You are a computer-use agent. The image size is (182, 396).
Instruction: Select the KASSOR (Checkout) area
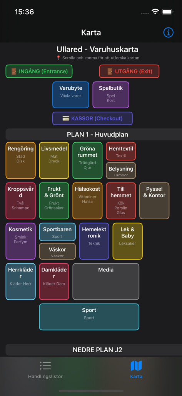click(92, 118)
